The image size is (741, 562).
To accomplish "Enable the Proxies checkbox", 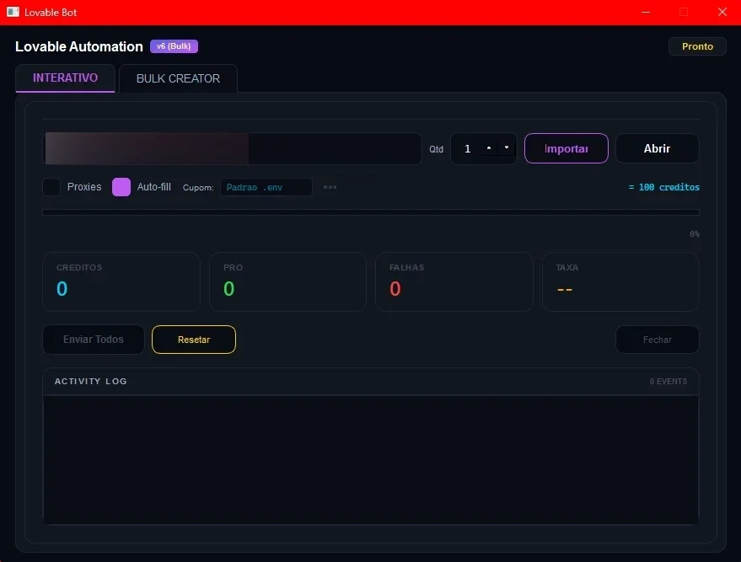I will pos(51,187).
